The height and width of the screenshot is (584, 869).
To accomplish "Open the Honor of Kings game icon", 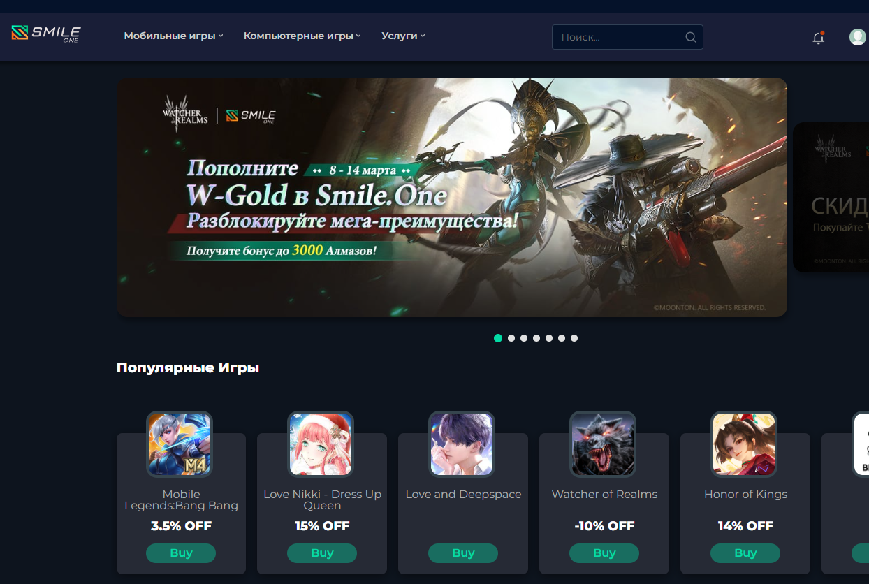I will [744, 444].
